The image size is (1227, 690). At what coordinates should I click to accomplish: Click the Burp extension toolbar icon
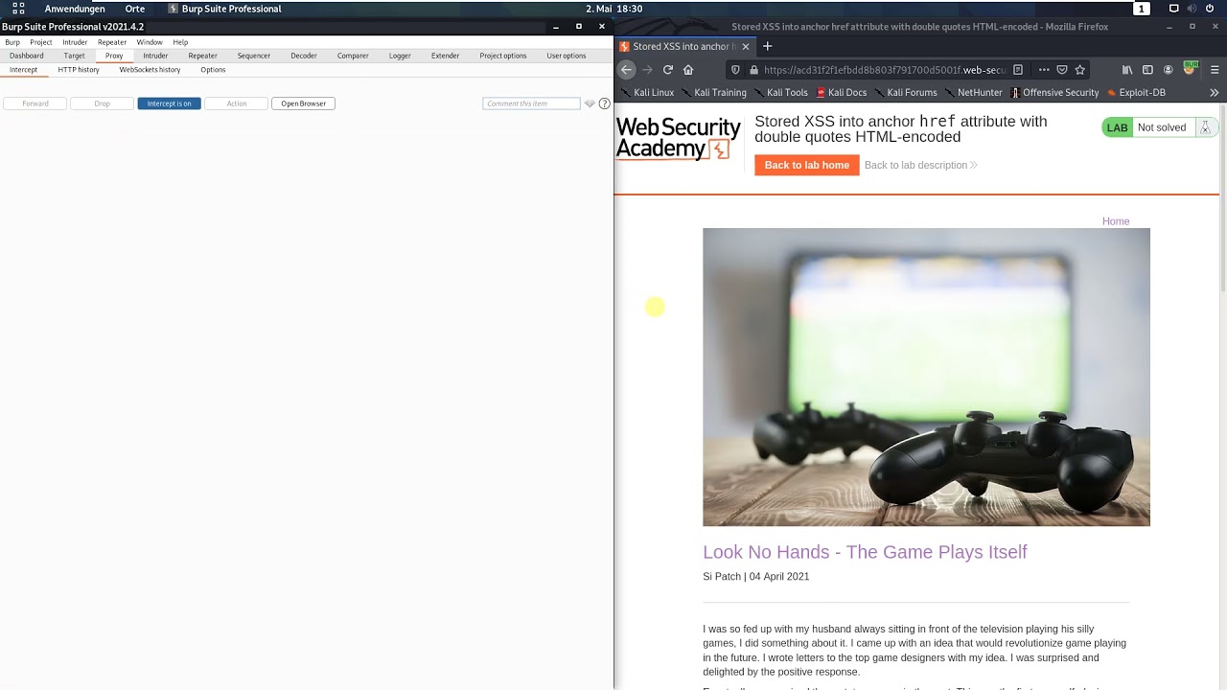coord(1190,69)
